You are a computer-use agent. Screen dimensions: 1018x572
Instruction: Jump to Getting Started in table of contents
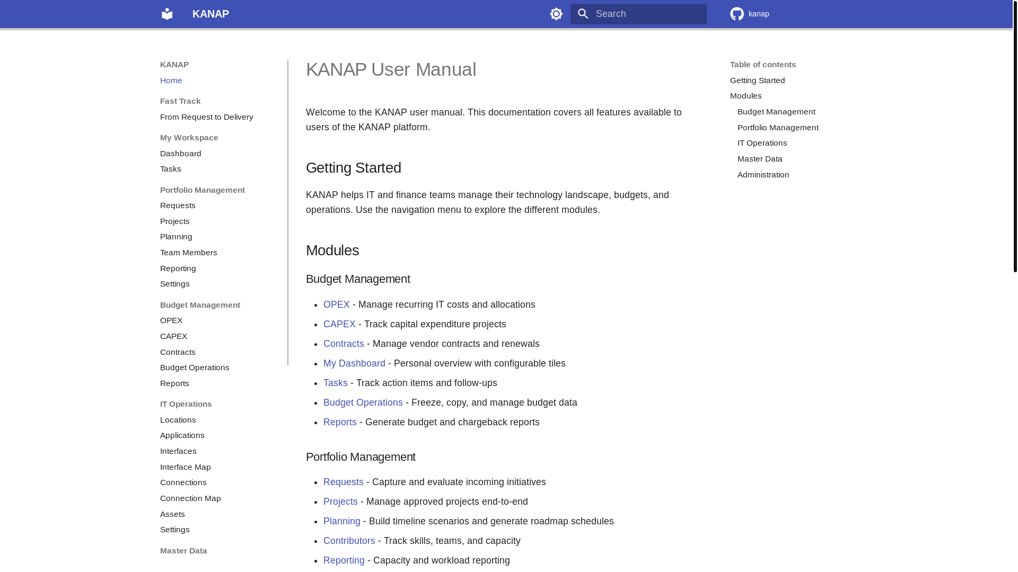(x=757, y=81)
